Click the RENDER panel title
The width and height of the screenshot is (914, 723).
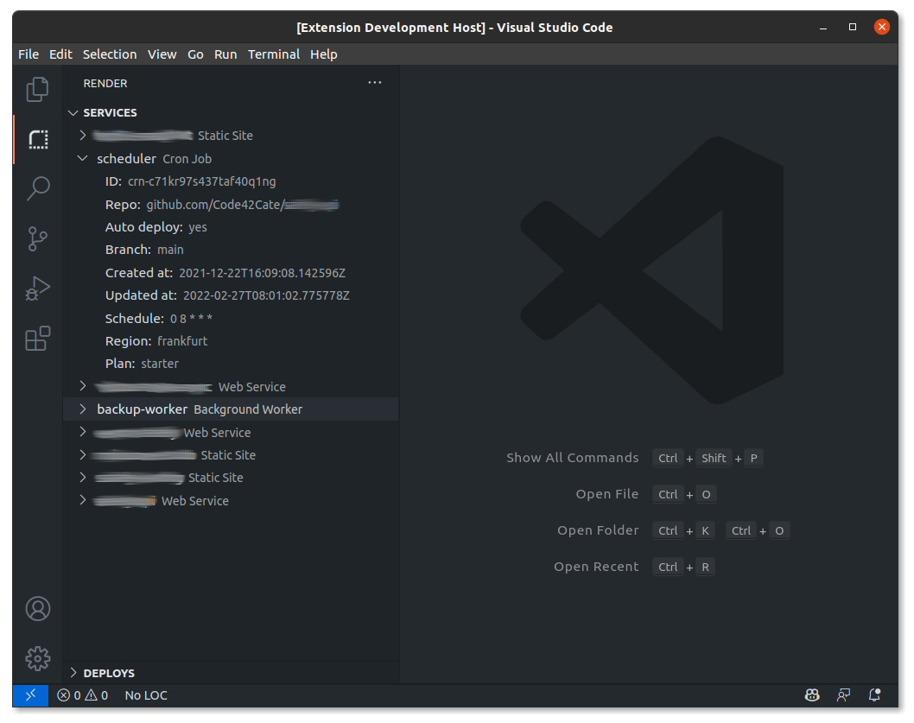(105, 84)
